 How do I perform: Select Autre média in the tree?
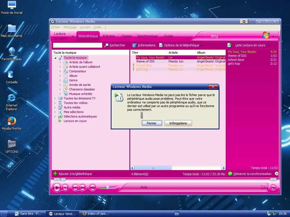(72, 107)
